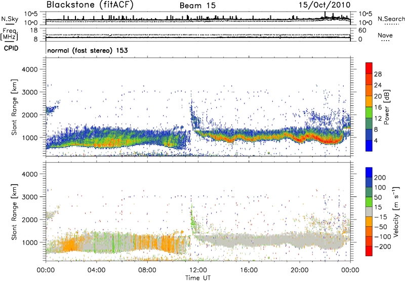Select the 'Time UT' axis label

pyautogui.click(x=198, y=278)
